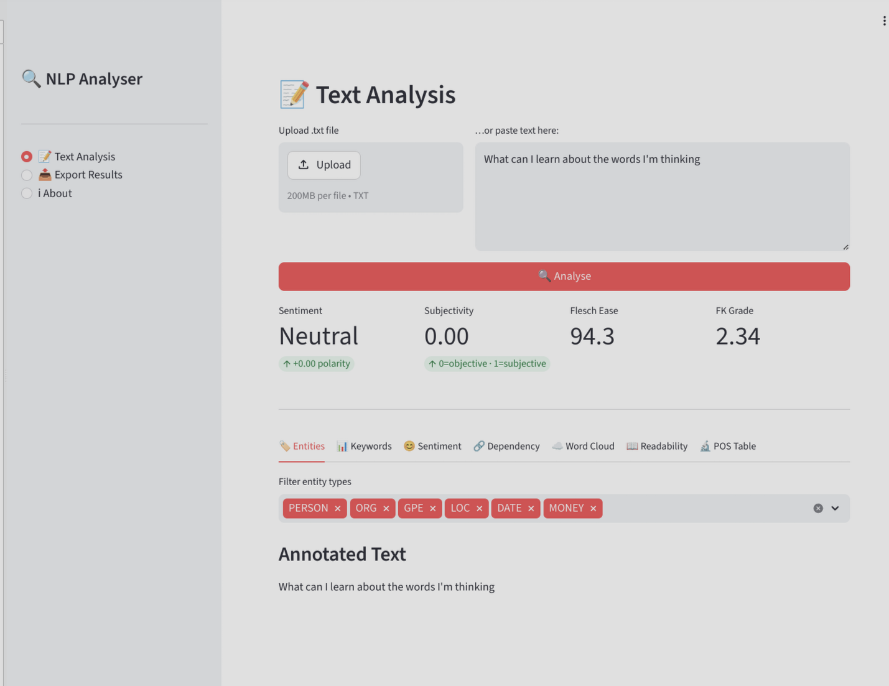Viewport: 889px width, 686px height.
Task: Clear all entity type filters
Action: pyautogui.click(x=817, y=508)
